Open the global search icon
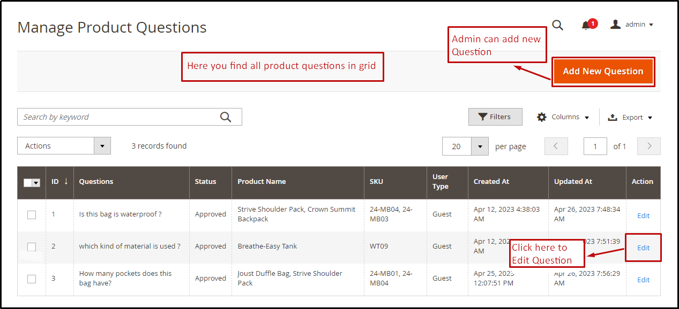679x309 pixels. click(557, 25)
